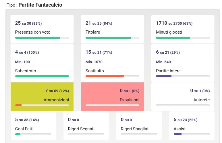Click the Partite Fantacalcio heading

(40, 5)
